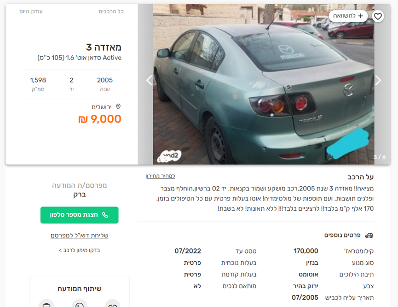
Task: Add this car to favorites with the heart icon
Action: click(x=378, y=16)
